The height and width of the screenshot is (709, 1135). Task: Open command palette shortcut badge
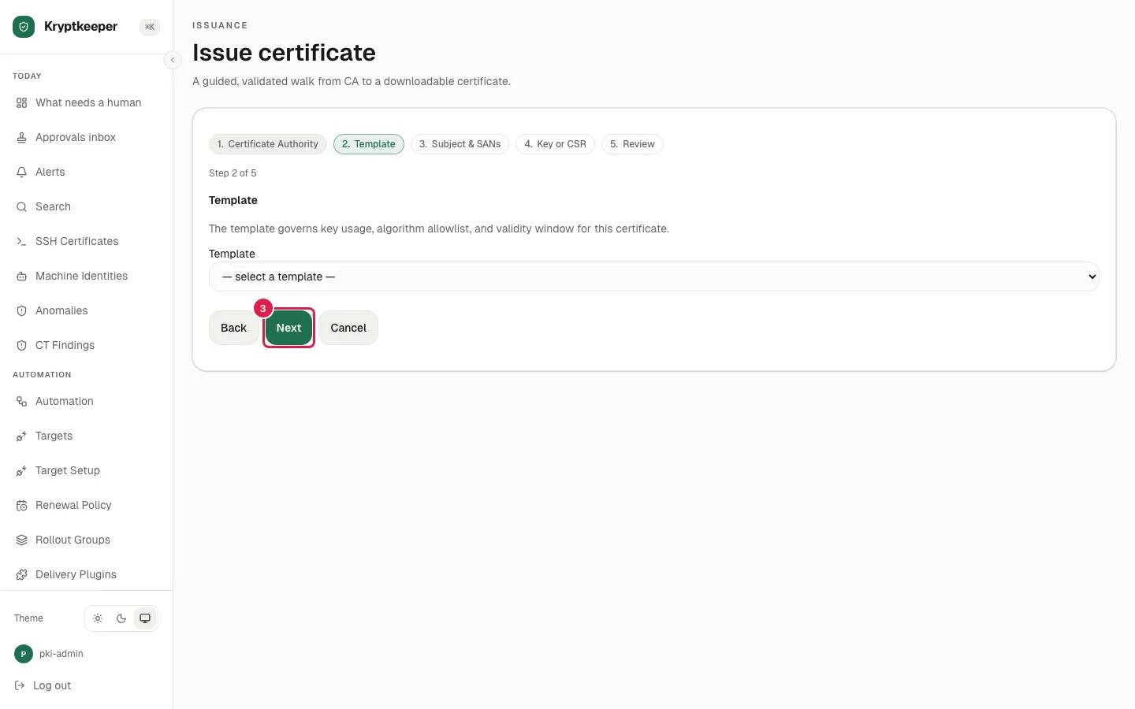(x=150, y=27)
